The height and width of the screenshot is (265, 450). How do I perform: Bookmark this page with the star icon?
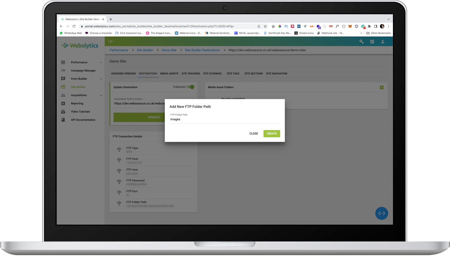tap(265, 26)
